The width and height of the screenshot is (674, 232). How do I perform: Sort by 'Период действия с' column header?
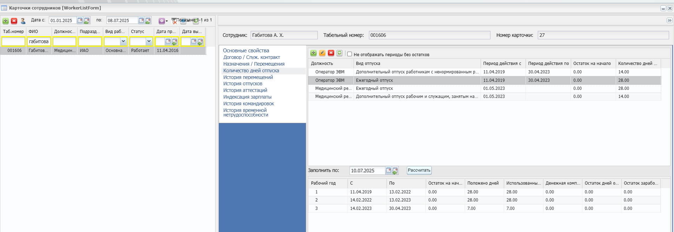click(x=503, y=64)
